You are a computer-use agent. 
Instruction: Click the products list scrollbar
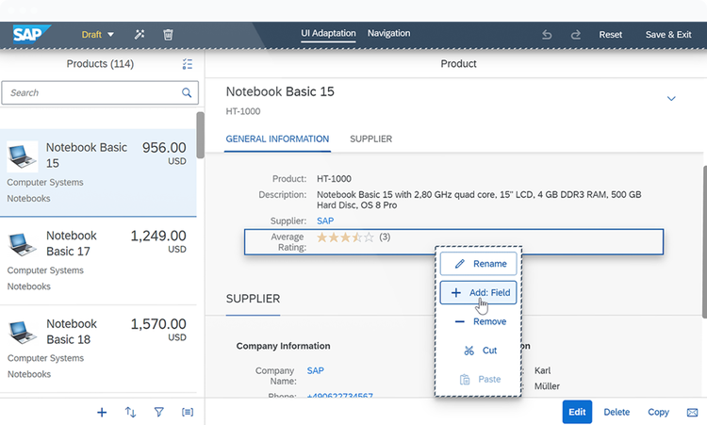pyautogui.click(x=201, y=135)
